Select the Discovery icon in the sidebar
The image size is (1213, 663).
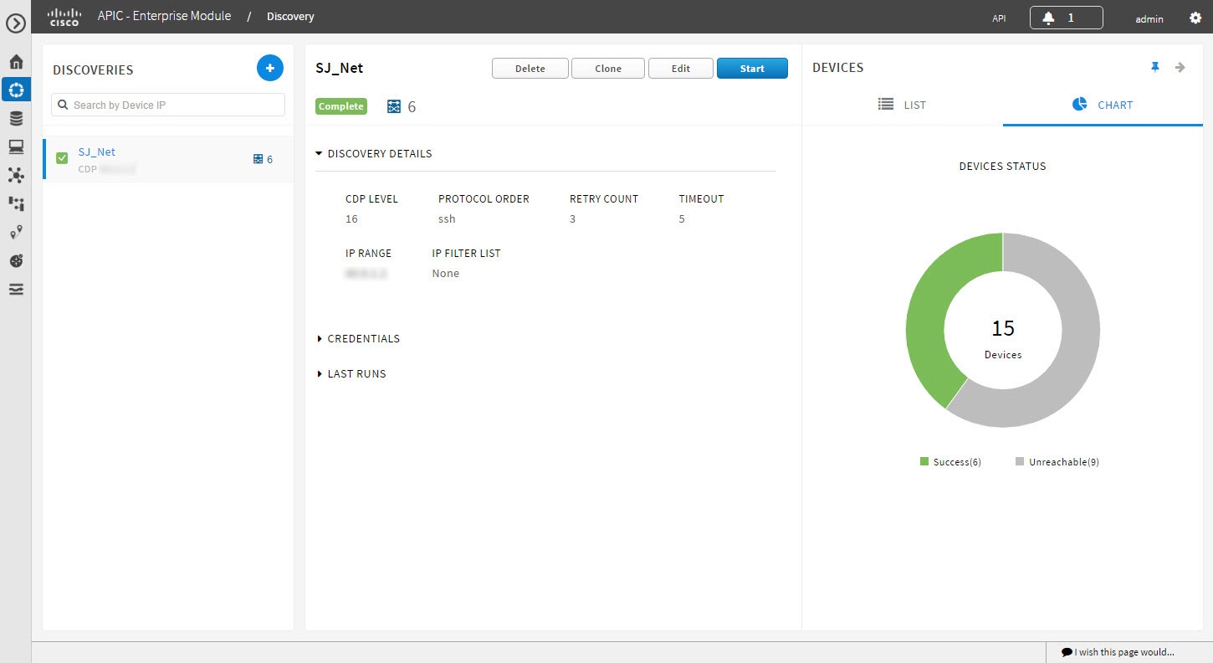(16, 89)
